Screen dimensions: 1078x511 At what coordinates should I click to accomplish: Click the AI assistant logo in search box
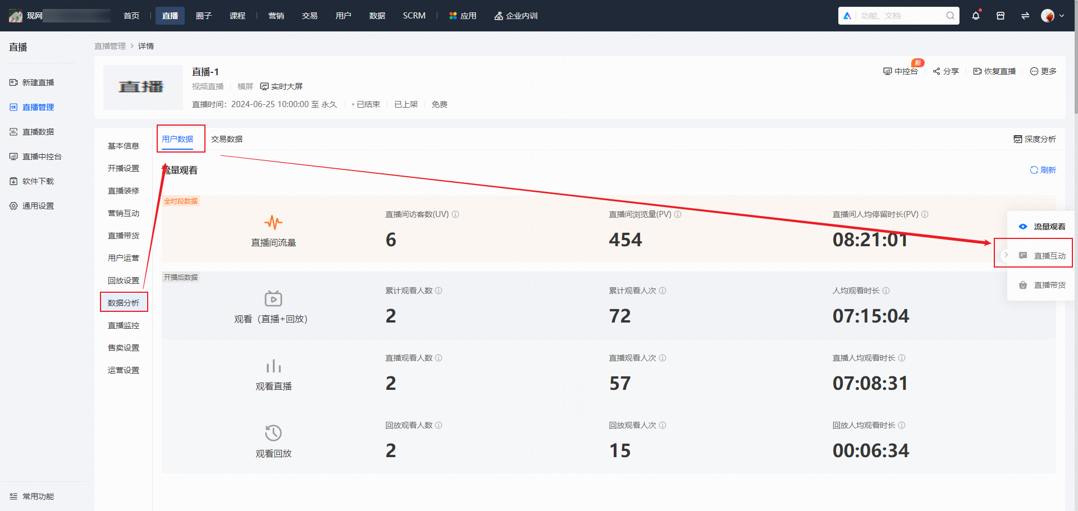pyautogui.click(x=847, y=16)
